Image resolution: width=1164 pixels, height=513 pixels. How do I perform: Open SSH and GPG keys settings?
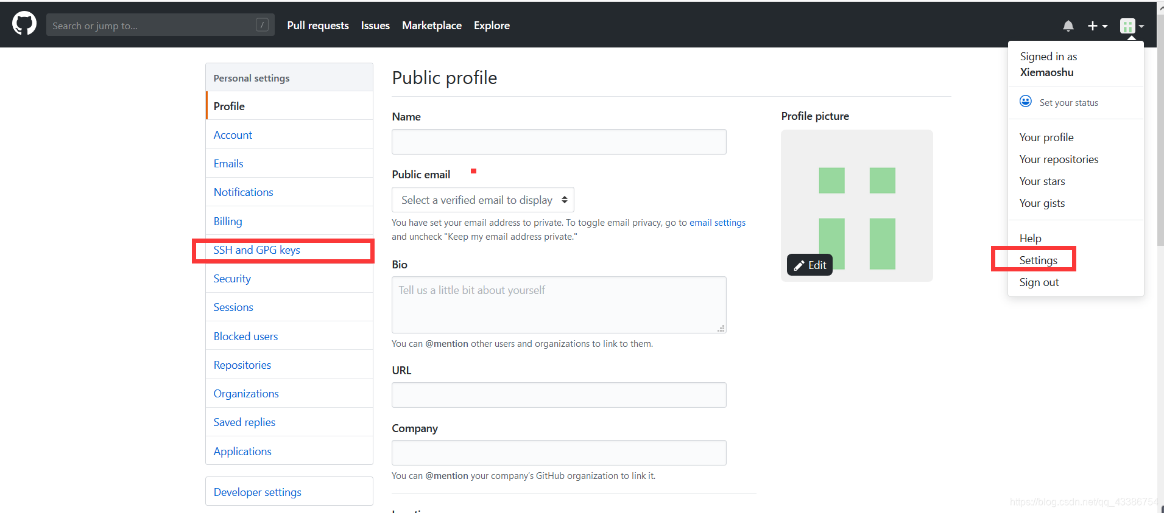click(289, 250)
